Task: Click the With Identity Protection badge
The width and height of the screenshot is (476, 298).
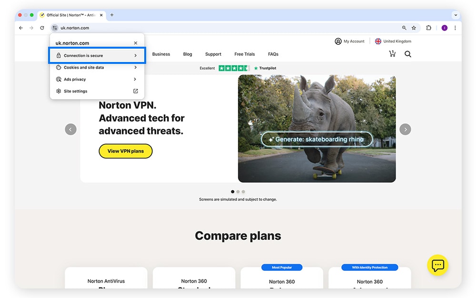Action: pyautogui.click(x=369, y=267)
